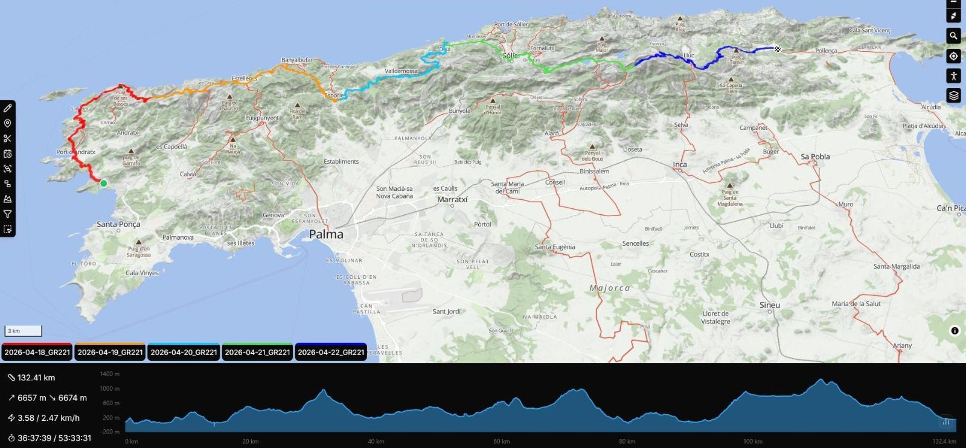Choose the waypoint pin tool
The width and height of the screenshot is (966, 448).
coord(7,124)
